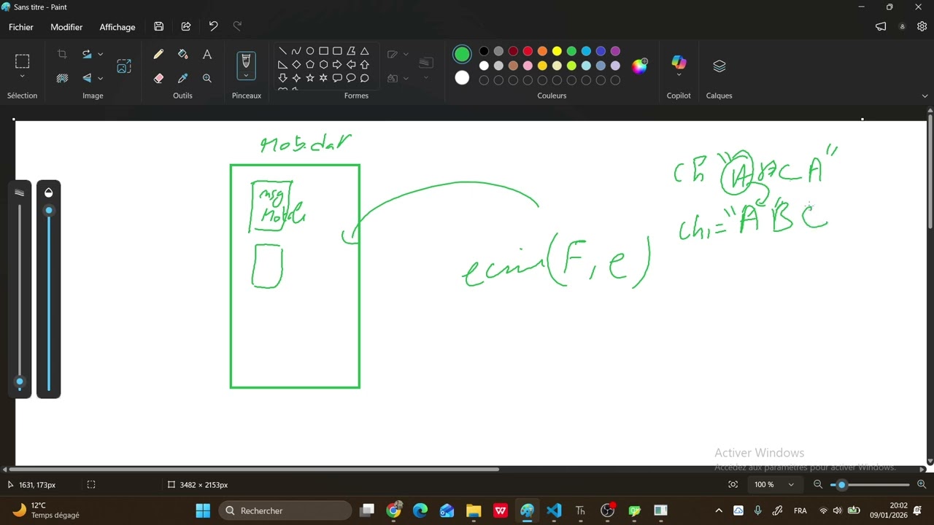
Task: Zoom out with the minus magnifier
Action: click(818, 485)
